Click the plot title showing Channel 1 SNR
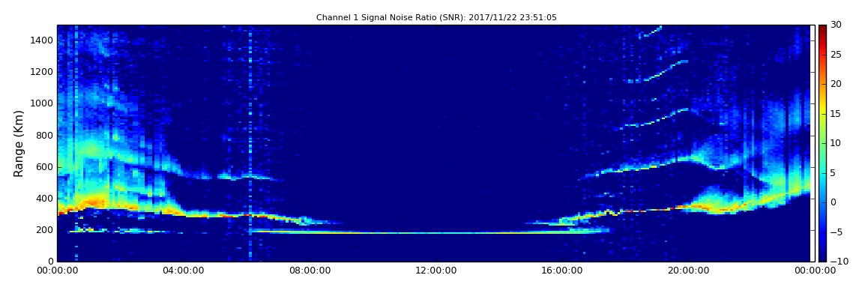 pos(436,17)
